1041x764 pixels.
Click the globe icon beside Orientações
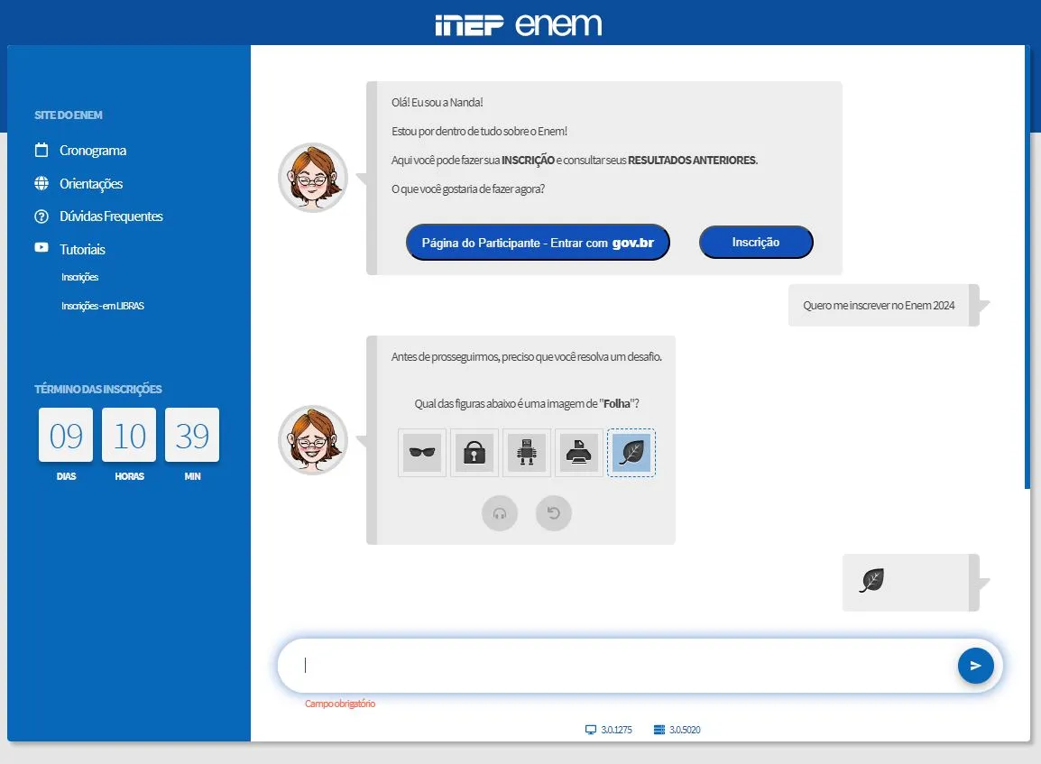tap(41, 183)
